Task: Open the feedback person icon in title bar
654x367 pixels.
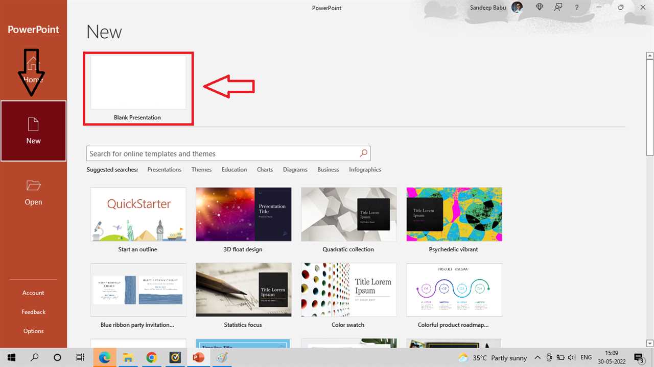Action: click(x=558, y=7)
